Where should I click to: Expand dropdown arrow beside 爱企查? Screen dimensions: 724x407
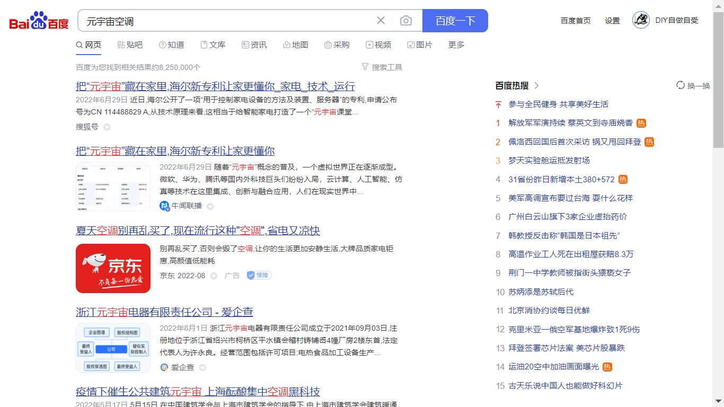point(202,368)
